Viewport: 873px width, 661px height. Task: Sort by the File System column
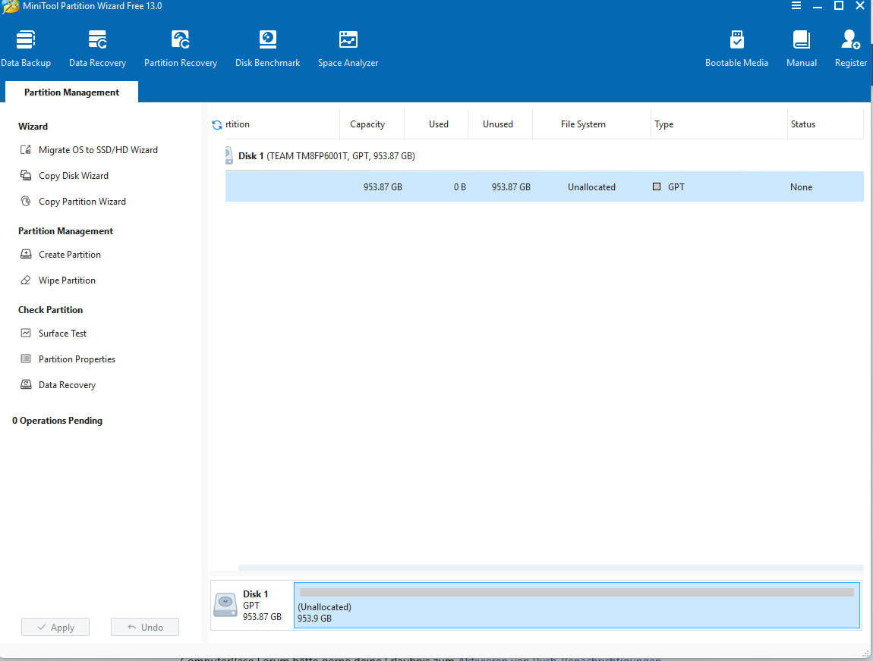click(583, 124)
